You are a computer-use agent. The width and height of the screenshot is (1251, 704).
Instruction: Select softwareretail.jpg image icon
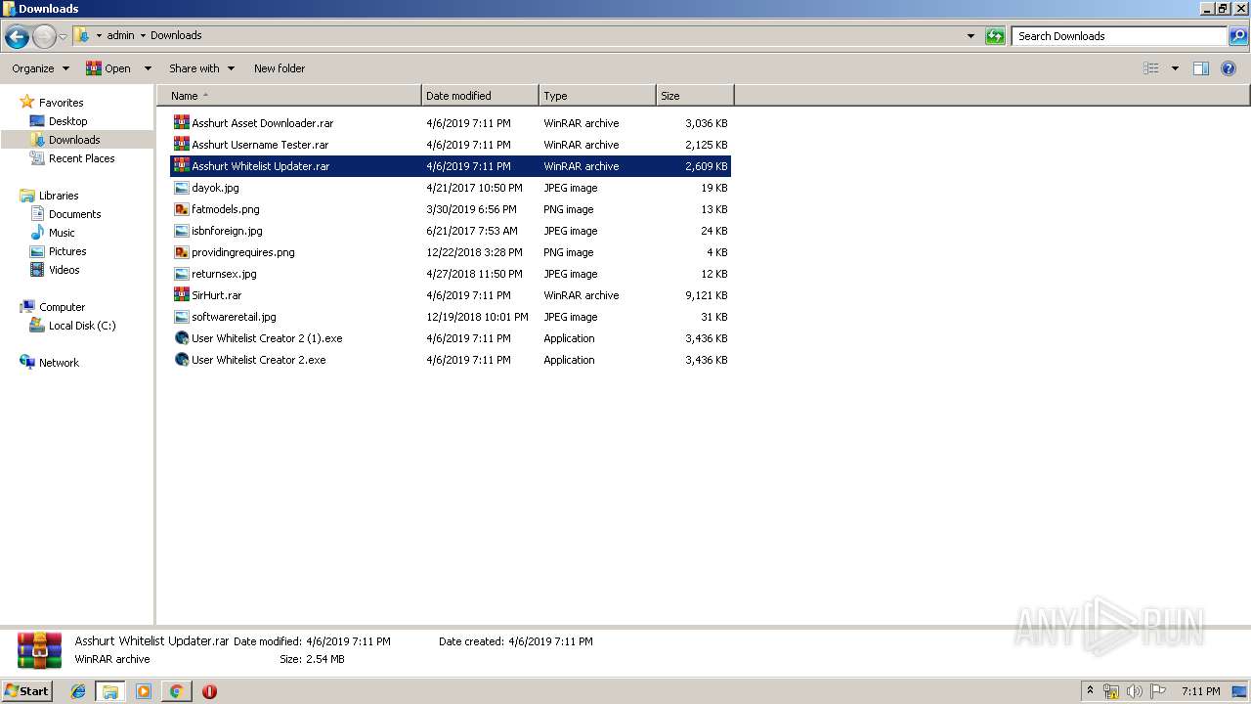pos(181,317)
